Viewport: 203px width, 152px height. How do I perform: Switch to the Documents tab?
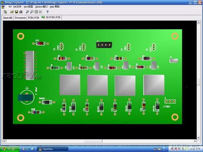point(20,18)
